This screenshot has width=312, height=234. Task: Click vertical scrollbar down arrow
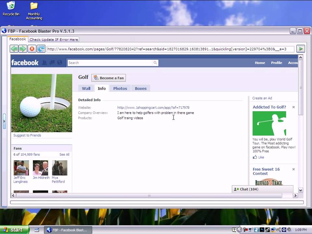(301, 190)
